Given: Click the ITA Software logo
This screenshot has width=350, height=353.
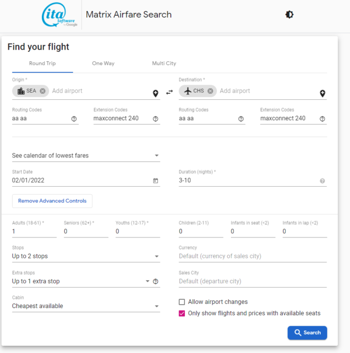Looking at the screenshot, I should click(59, 16).
